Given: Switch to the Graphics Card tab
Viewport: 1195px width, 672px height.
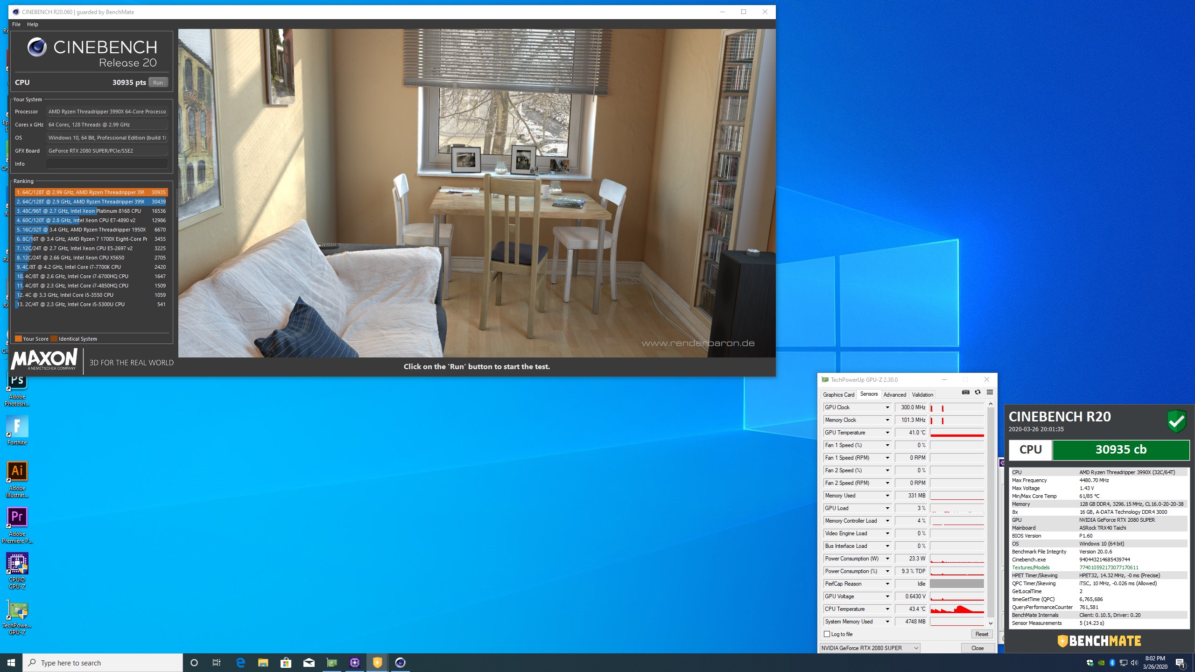Looking at the screenshot, I should (x=838, y=395).
